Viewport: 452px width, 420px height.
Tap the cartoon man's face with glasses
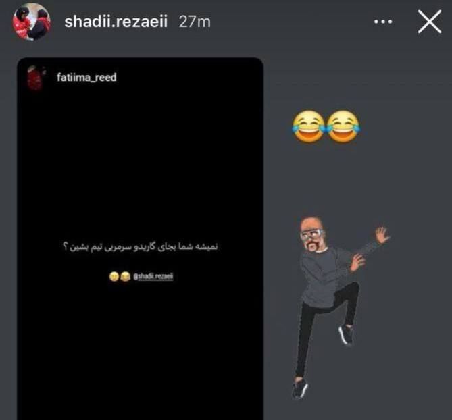[x=311, y=235]
